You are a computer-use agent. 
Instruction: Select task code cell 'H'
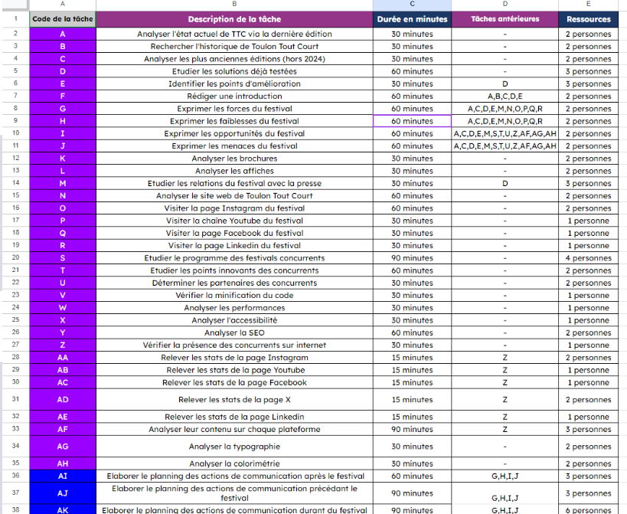(x=62, y=121)
